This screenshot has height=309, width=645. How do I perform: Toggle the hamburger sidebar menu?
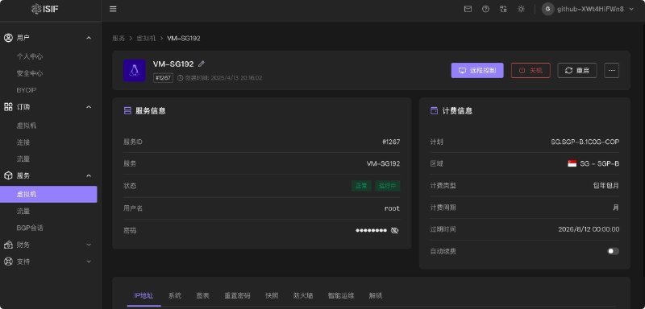coord(113,9)
